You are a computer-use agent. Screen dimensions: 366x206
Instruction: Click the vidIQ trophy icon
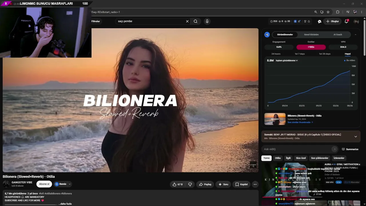[305, 21]
